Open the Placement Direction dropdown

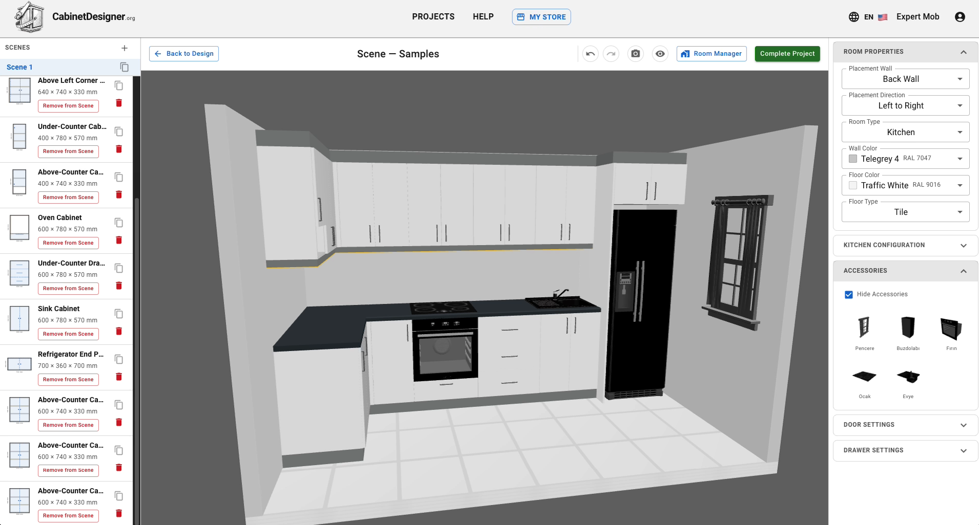point(905,105)
